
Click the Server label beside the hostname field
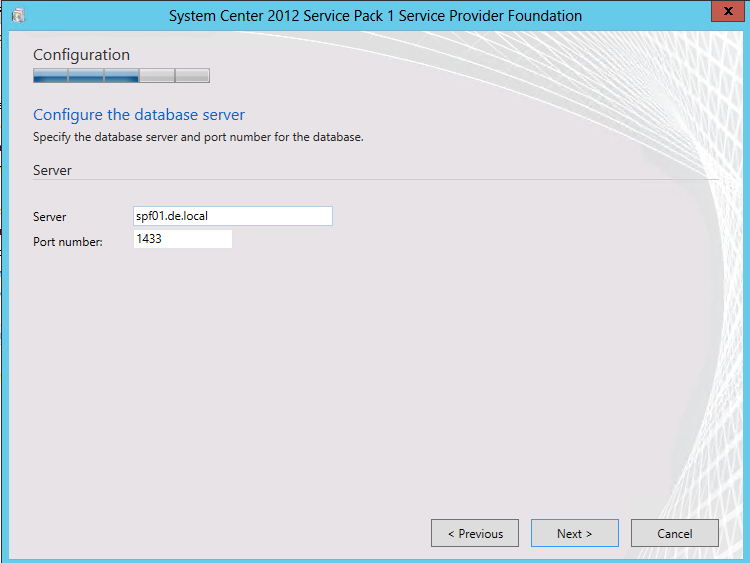click(49, 217)
